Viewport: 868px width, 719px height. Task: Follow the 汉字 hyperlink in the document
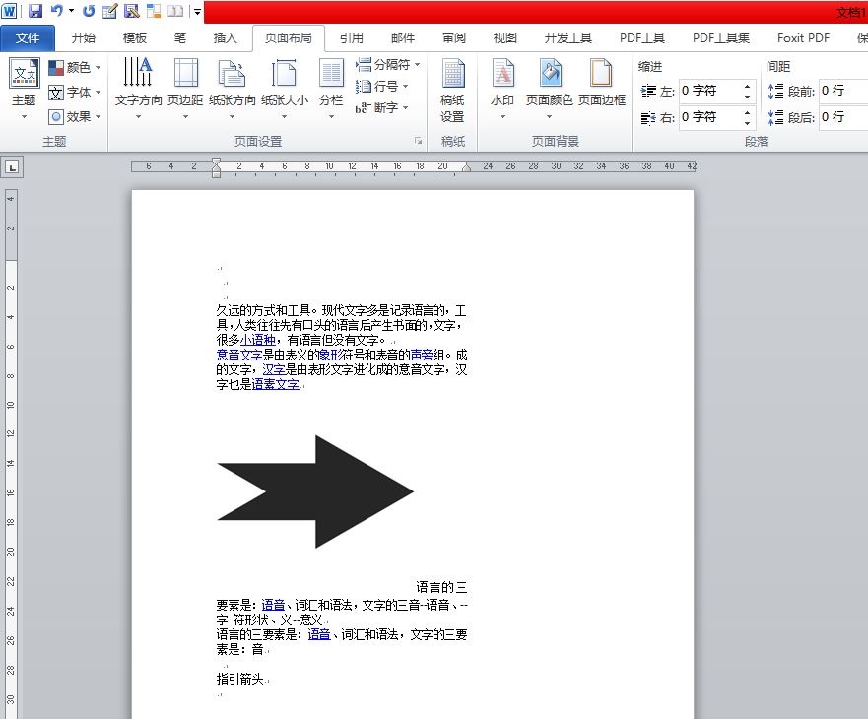click(x=275, y=369)
